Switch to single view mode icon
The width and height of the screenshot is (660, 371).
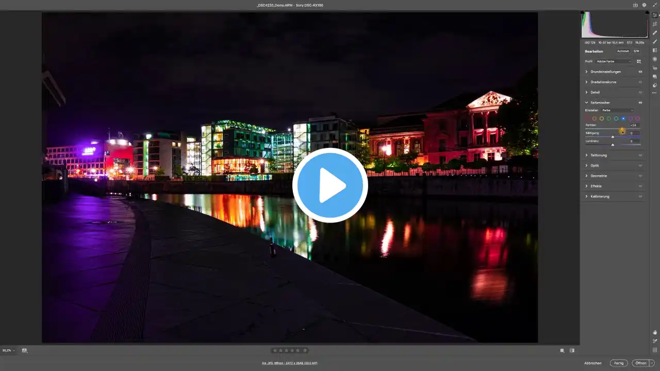click(562, 350)
